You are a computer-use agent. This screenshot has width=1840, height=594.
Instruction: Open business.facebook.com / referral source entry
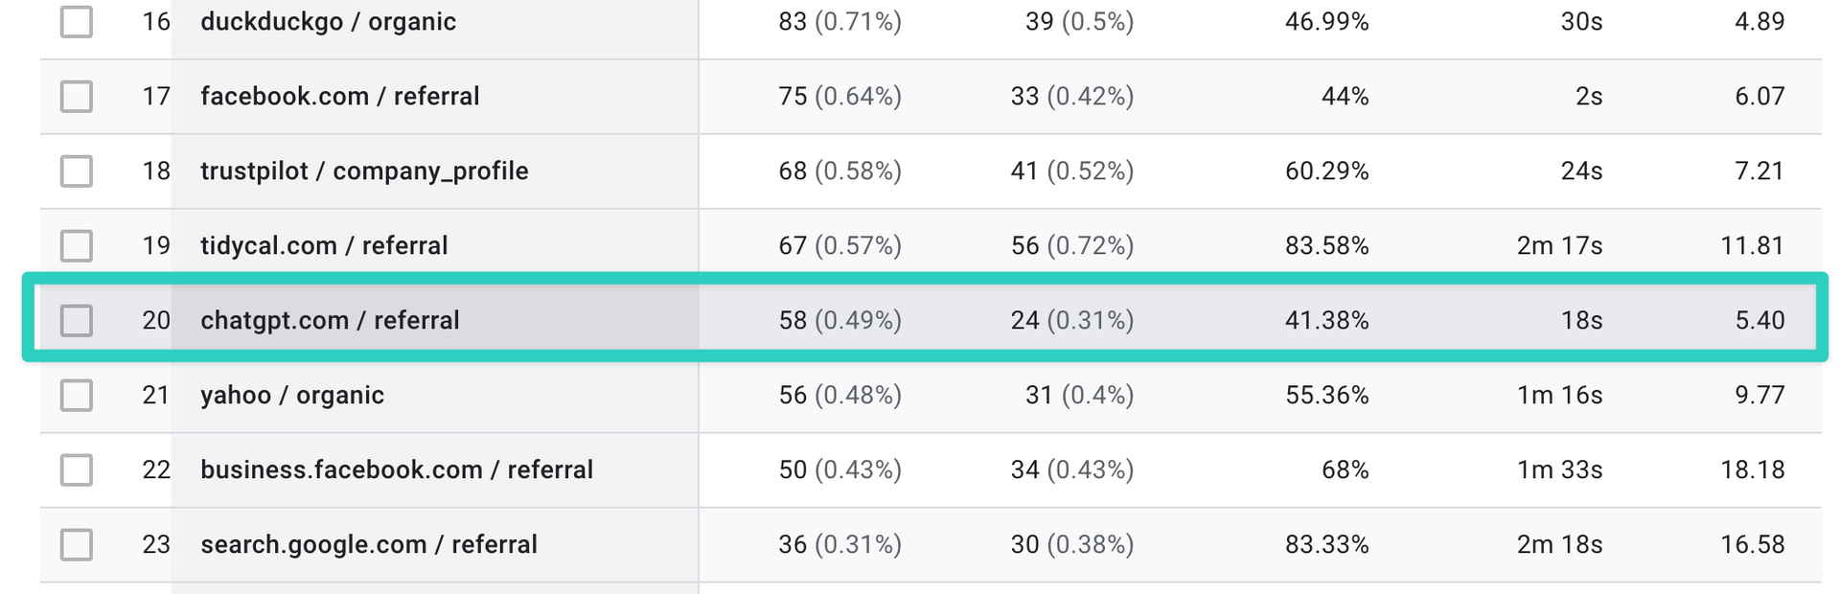pyautogui.click(x=397, y=469)
